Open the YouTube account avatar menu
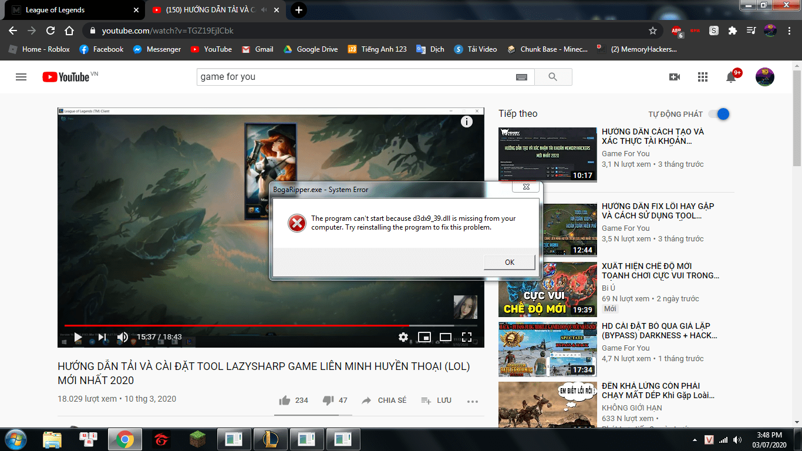 point(764,77)
